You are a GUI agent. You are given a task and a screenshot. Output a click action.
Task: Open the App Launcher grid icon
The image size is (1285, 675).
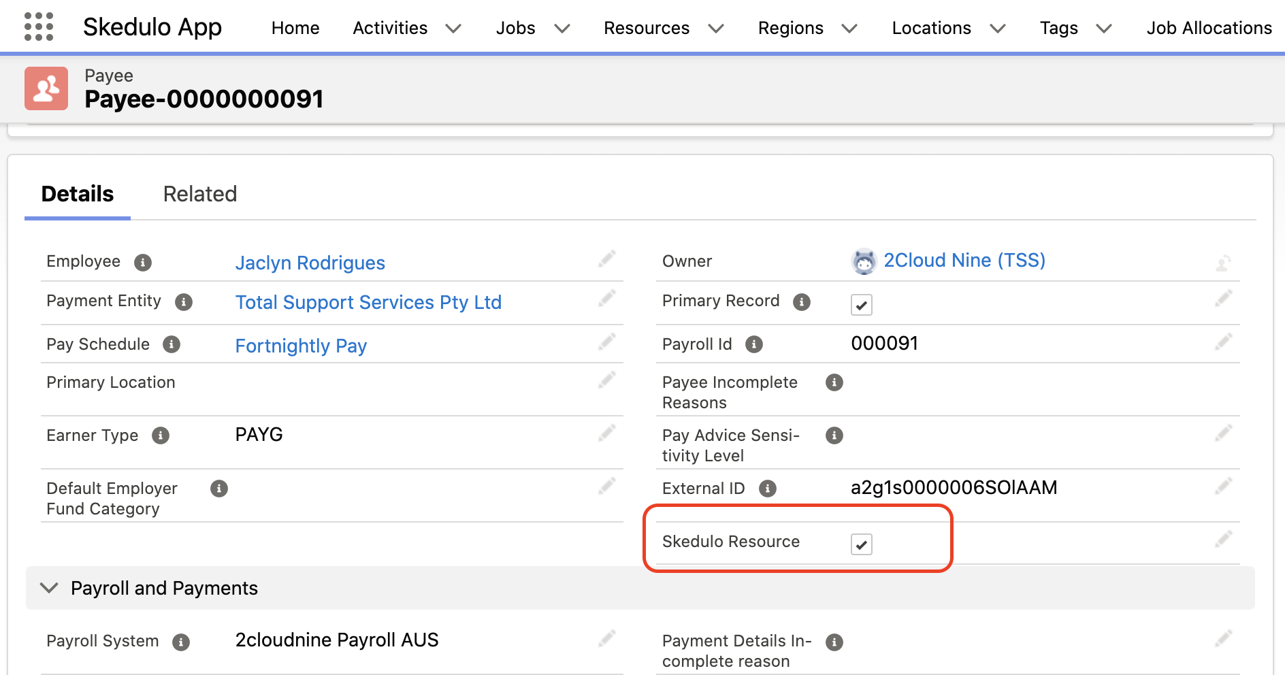[39, 27]
